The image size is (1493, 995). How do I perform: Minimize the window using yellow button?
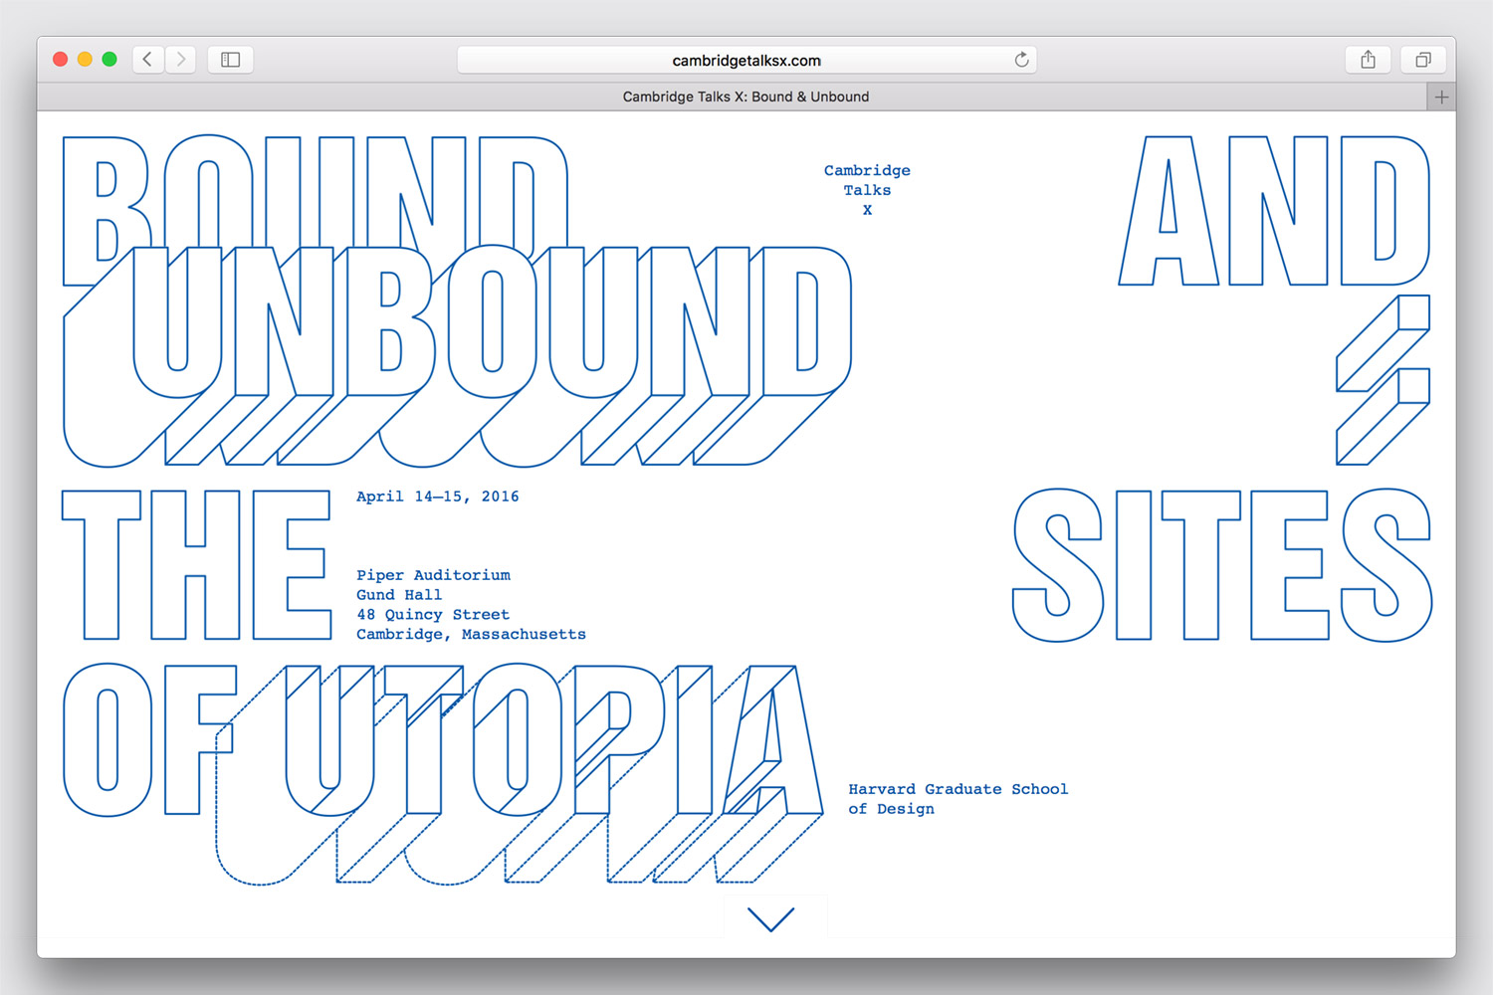[85, 60]
